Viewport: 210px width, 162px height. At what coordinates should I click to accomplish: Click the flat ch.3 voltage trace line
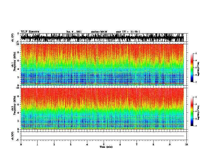[102, 136]
